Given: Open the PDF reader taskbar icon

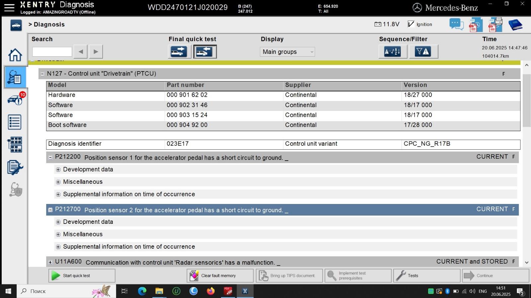Looking at the screenshot, I should point(228,291).
